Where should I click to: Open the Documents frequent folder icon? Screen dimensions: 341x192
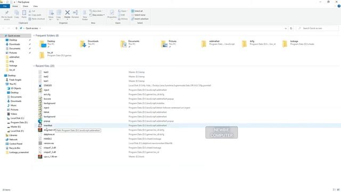[x=124, y=44]
